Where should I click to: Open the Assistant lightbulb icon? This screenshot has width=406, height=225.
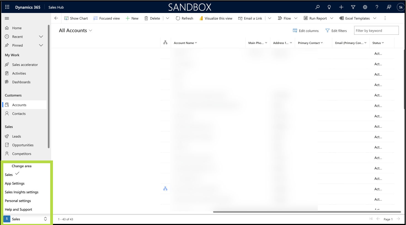point(329,7)
